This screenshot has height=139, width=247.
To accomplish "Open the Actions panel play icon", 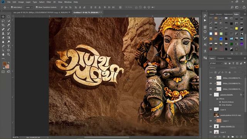I will 205,20.
